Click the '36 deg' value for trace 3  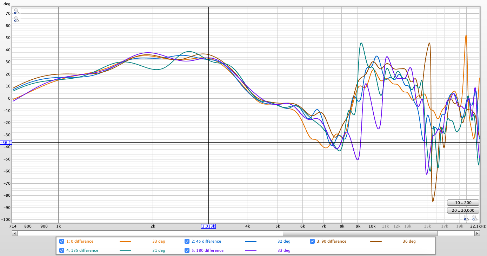coord(409,242)
